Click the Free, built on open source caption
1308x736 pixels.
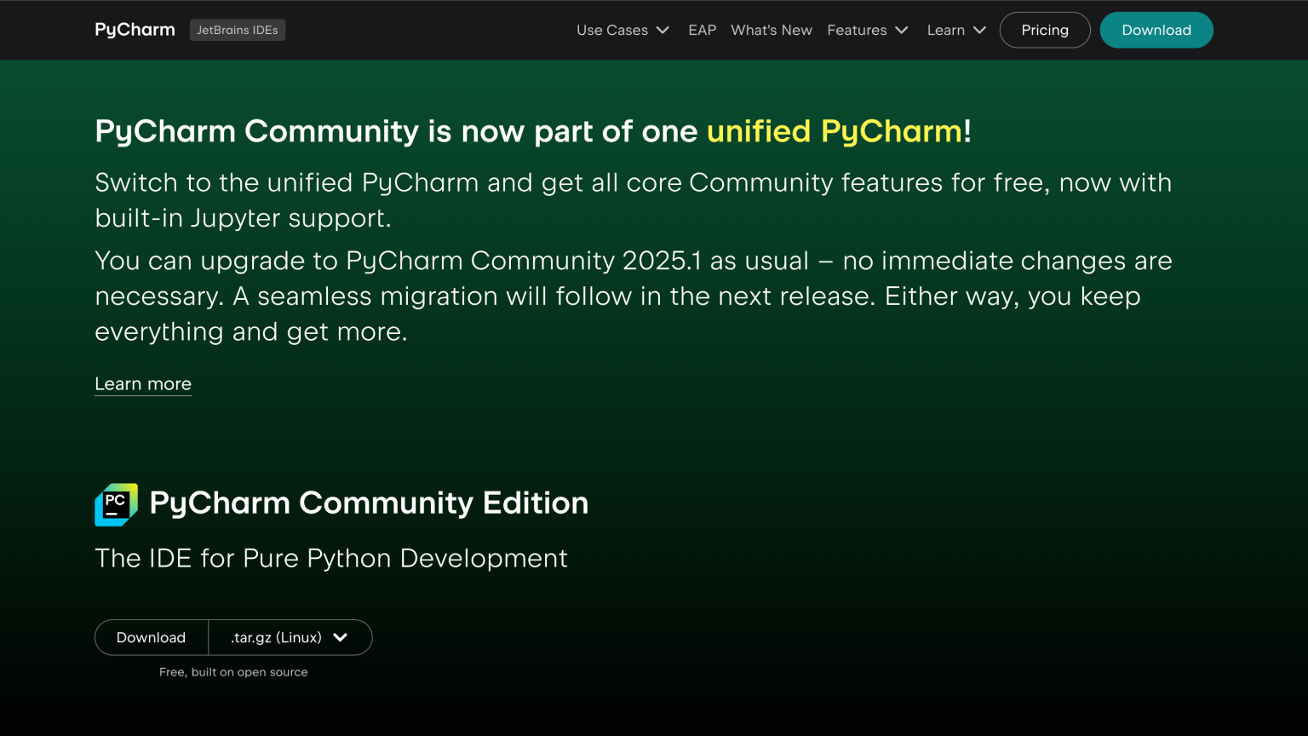(x=233, y=672)
